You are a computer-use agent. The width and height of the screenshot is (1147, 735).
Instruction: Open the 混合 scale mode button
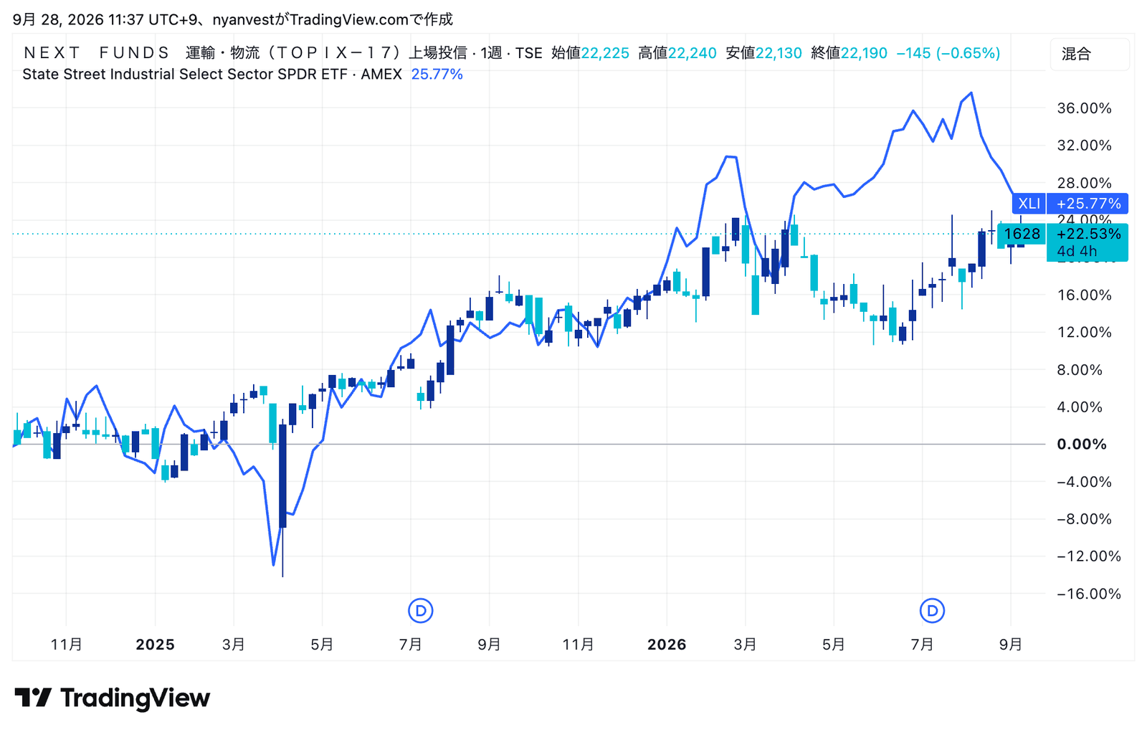1090,54
